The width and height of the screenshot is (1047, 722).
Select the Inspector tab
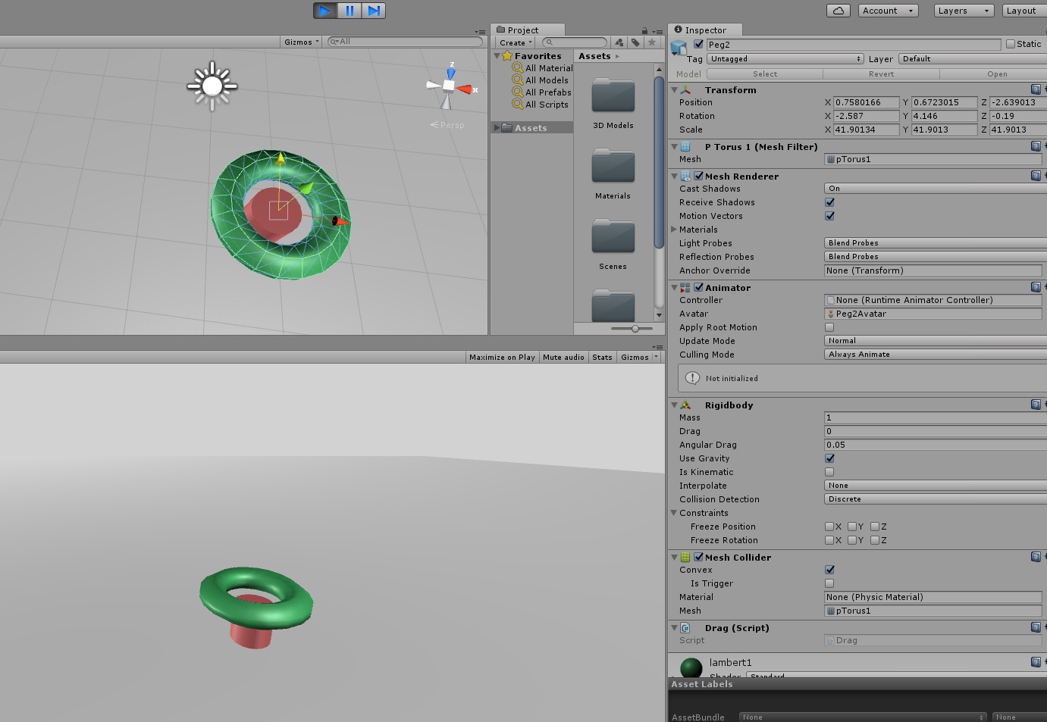(704, 30)
